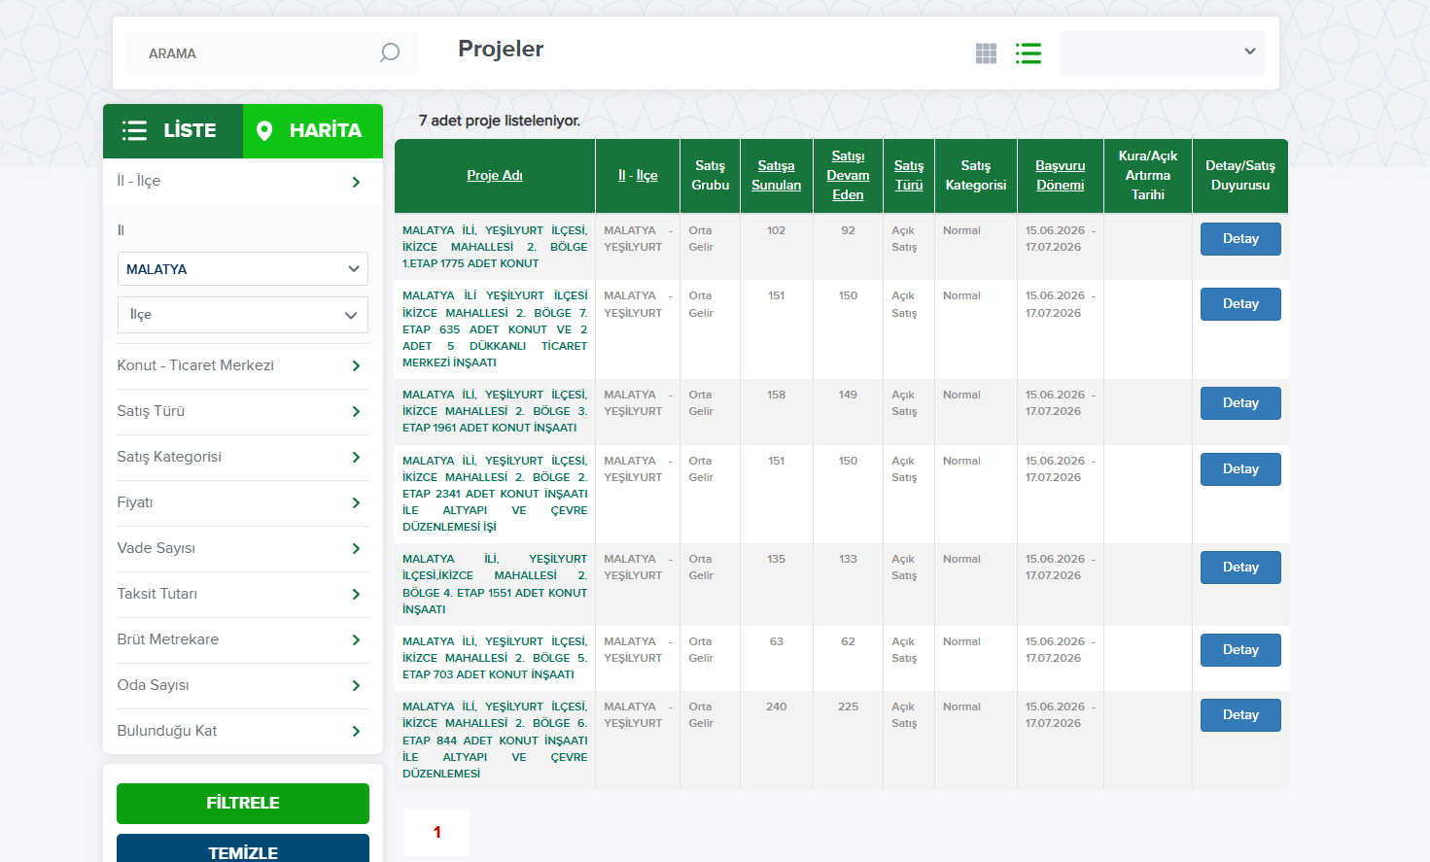Viewport: 1430px width, 862px height.
Task: Click the Projeler page heading
Action: (x=501, y=49)
